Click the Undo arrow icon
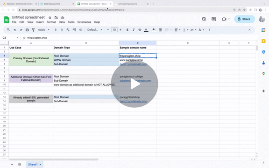This screenshot has height=168, width=269. click(x=15, y=30)
